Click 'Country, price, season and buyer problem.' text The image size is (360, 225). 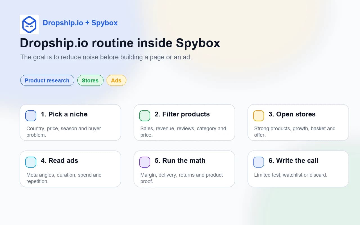[x=64, y=132]
